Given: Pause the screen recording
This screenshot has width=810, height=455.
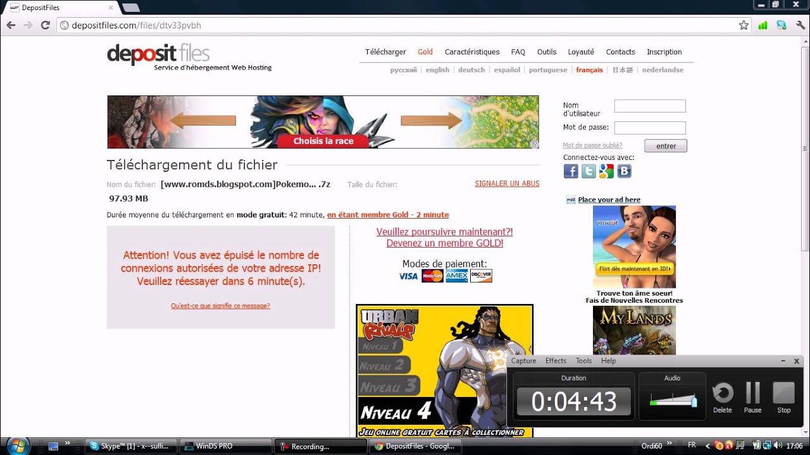Looking at the screenshot, I should pyautogui.click(x=752, y=398).
